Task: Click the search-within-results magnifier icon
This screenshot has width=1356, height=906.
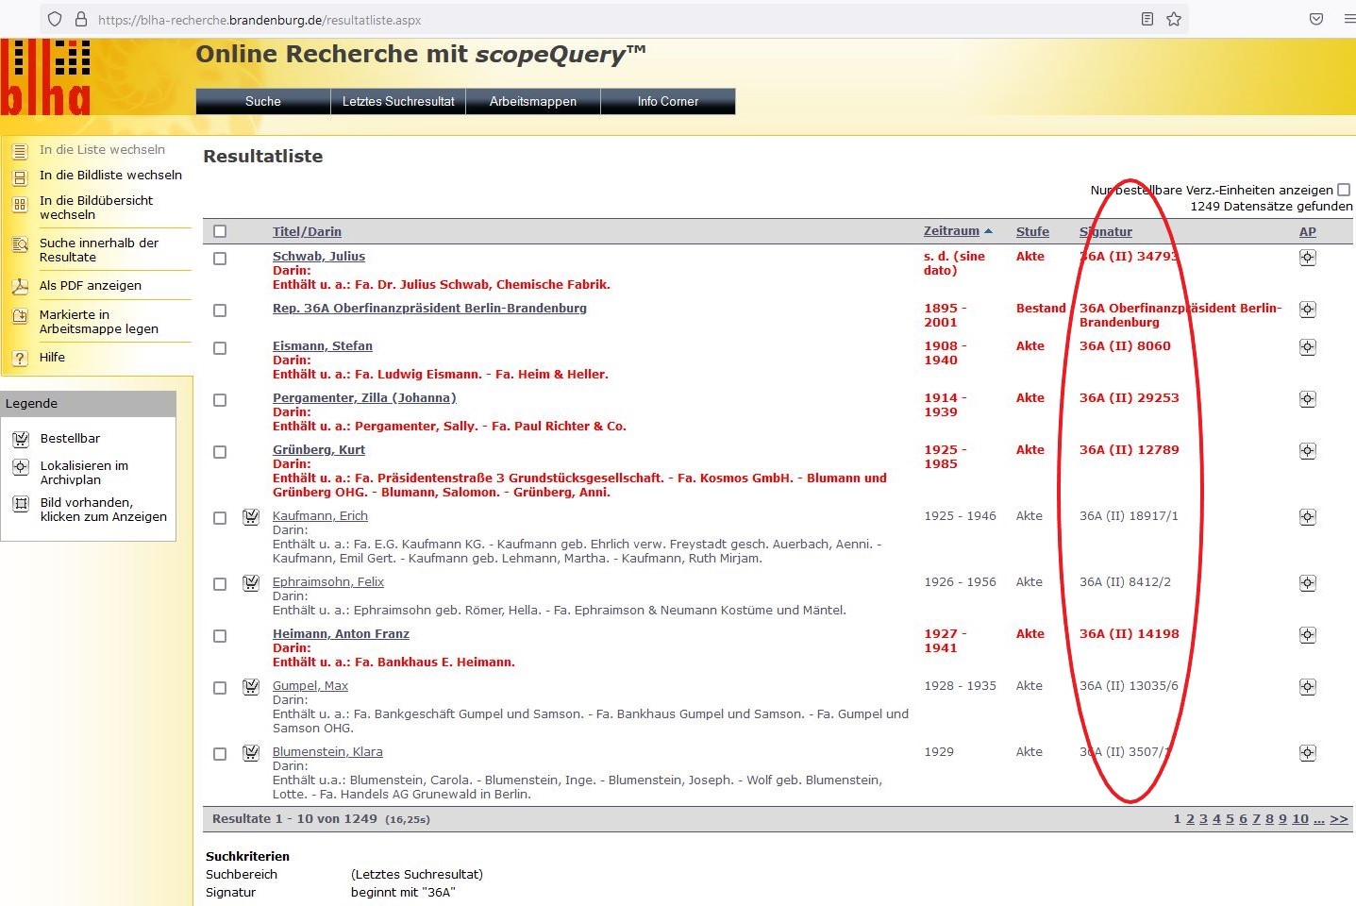Action: [20, 245]
